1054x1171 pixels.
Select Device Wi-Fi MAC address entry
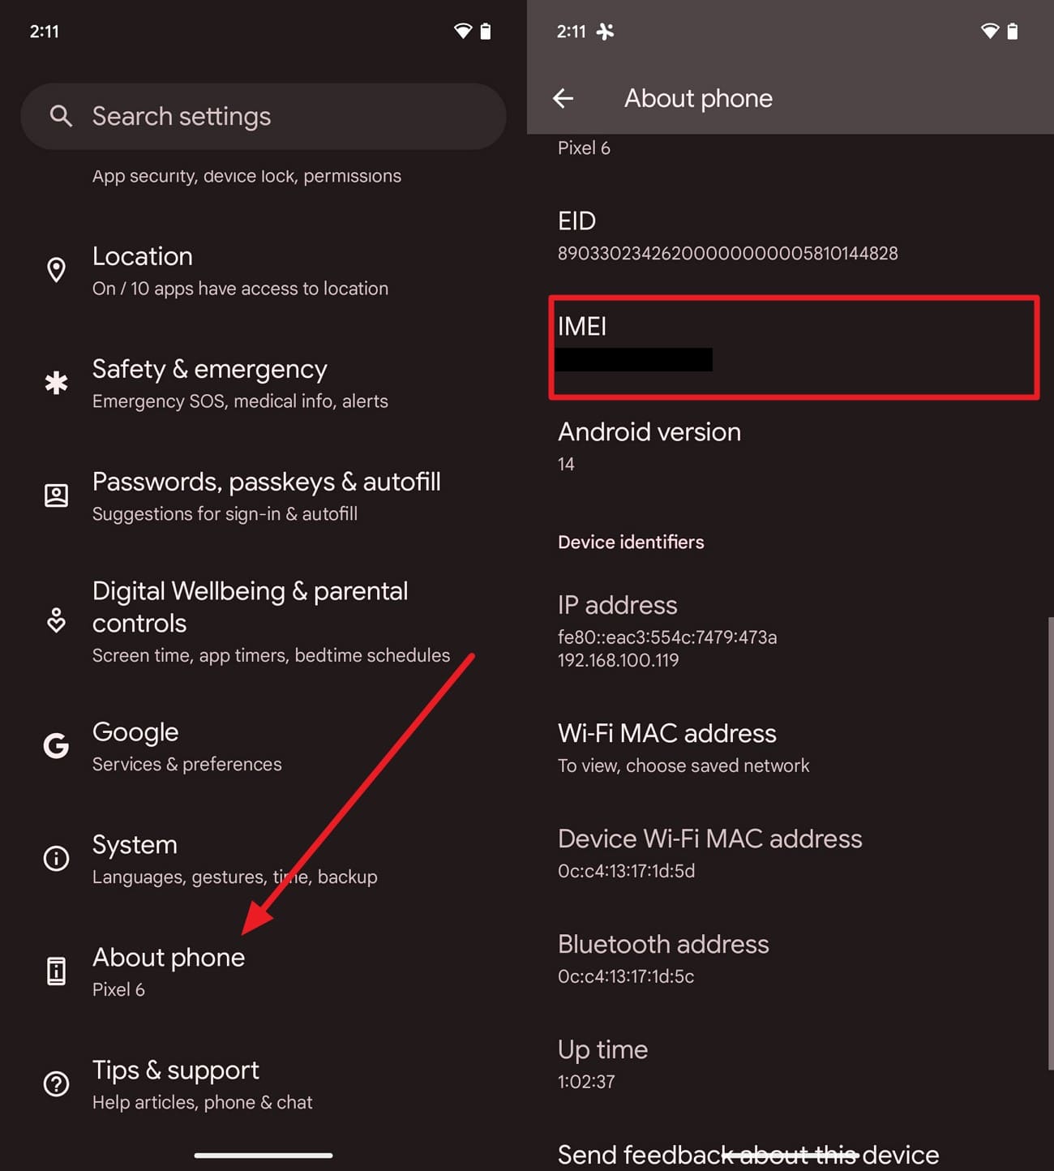pos(790,854)
